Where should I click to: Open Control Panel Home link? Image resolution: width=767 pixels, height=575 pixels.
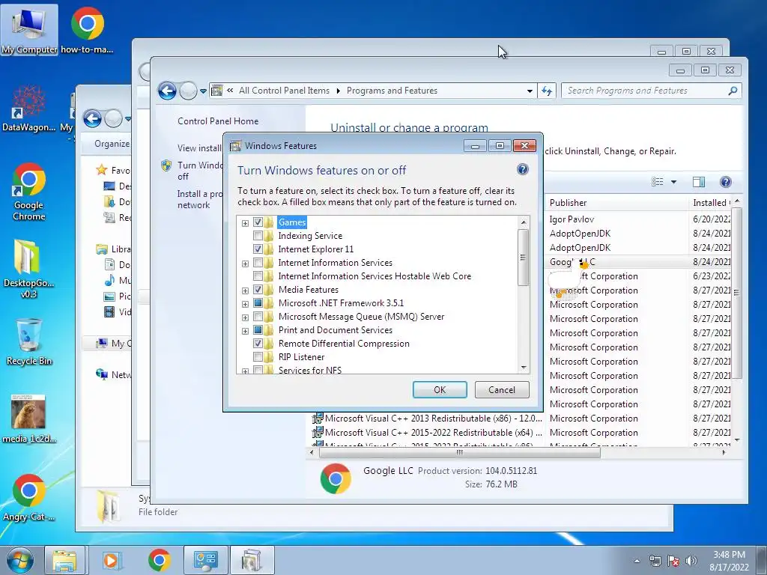click(218, 121)
